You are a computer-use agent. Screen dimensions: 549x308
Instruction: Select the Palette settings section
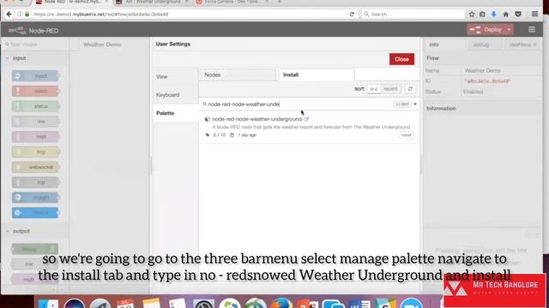point(175,113)
